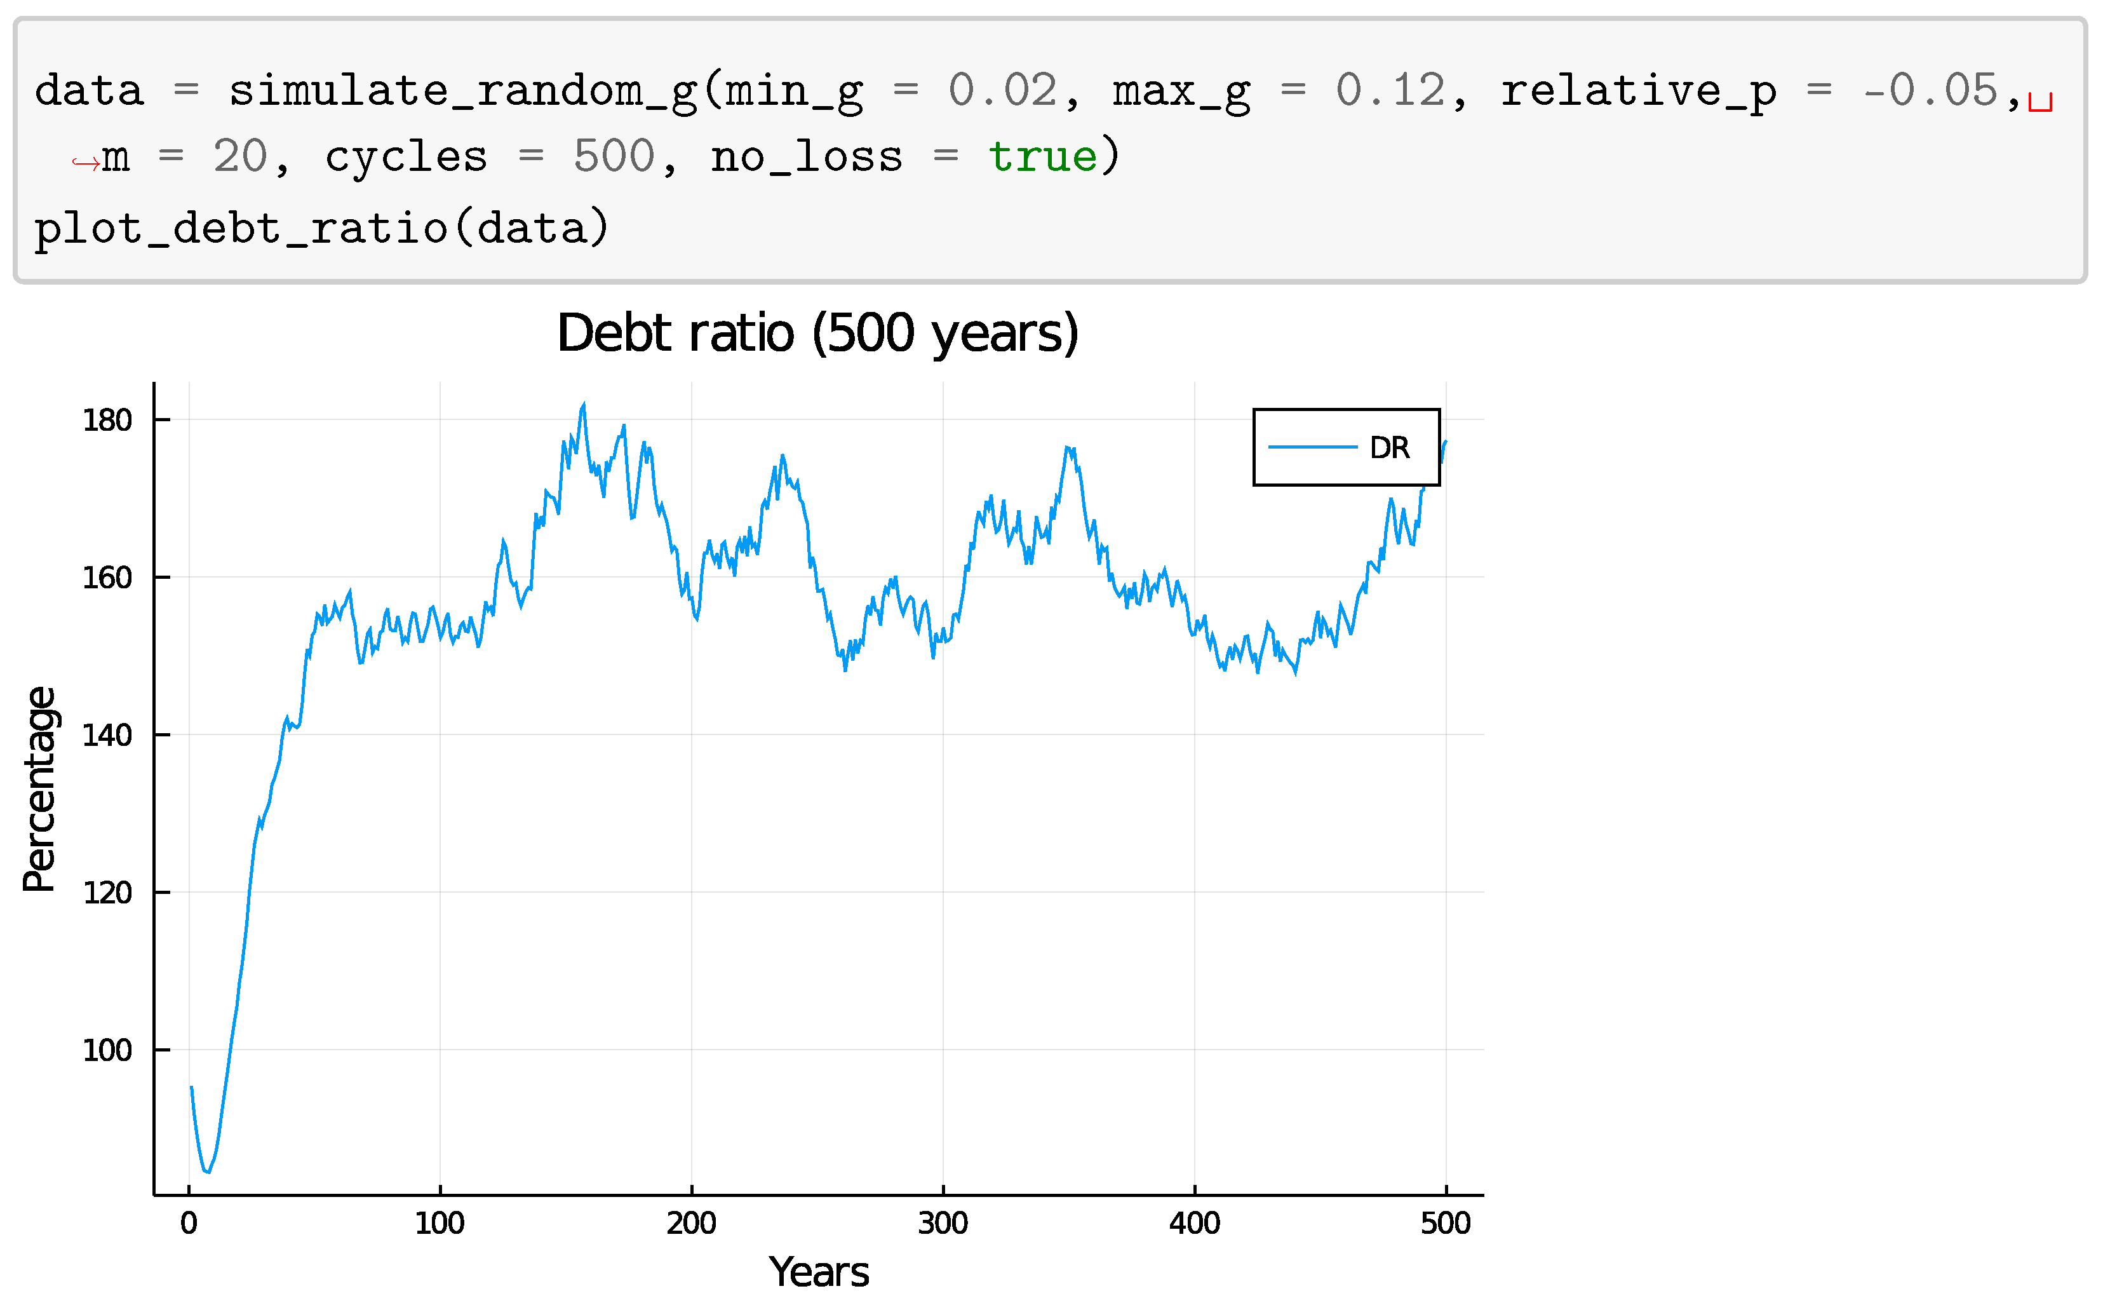The height and width of the screenshot is (1298, 2103).
Task: Click the curve's lowest point near year 8
Action: [x=208, y=1171]
